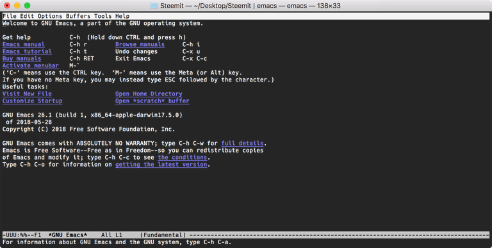Image resolution: width=492 pixels, height=248 pixels.
Task: Click the All L1 position indicator
Action: [x=111, y=235]
